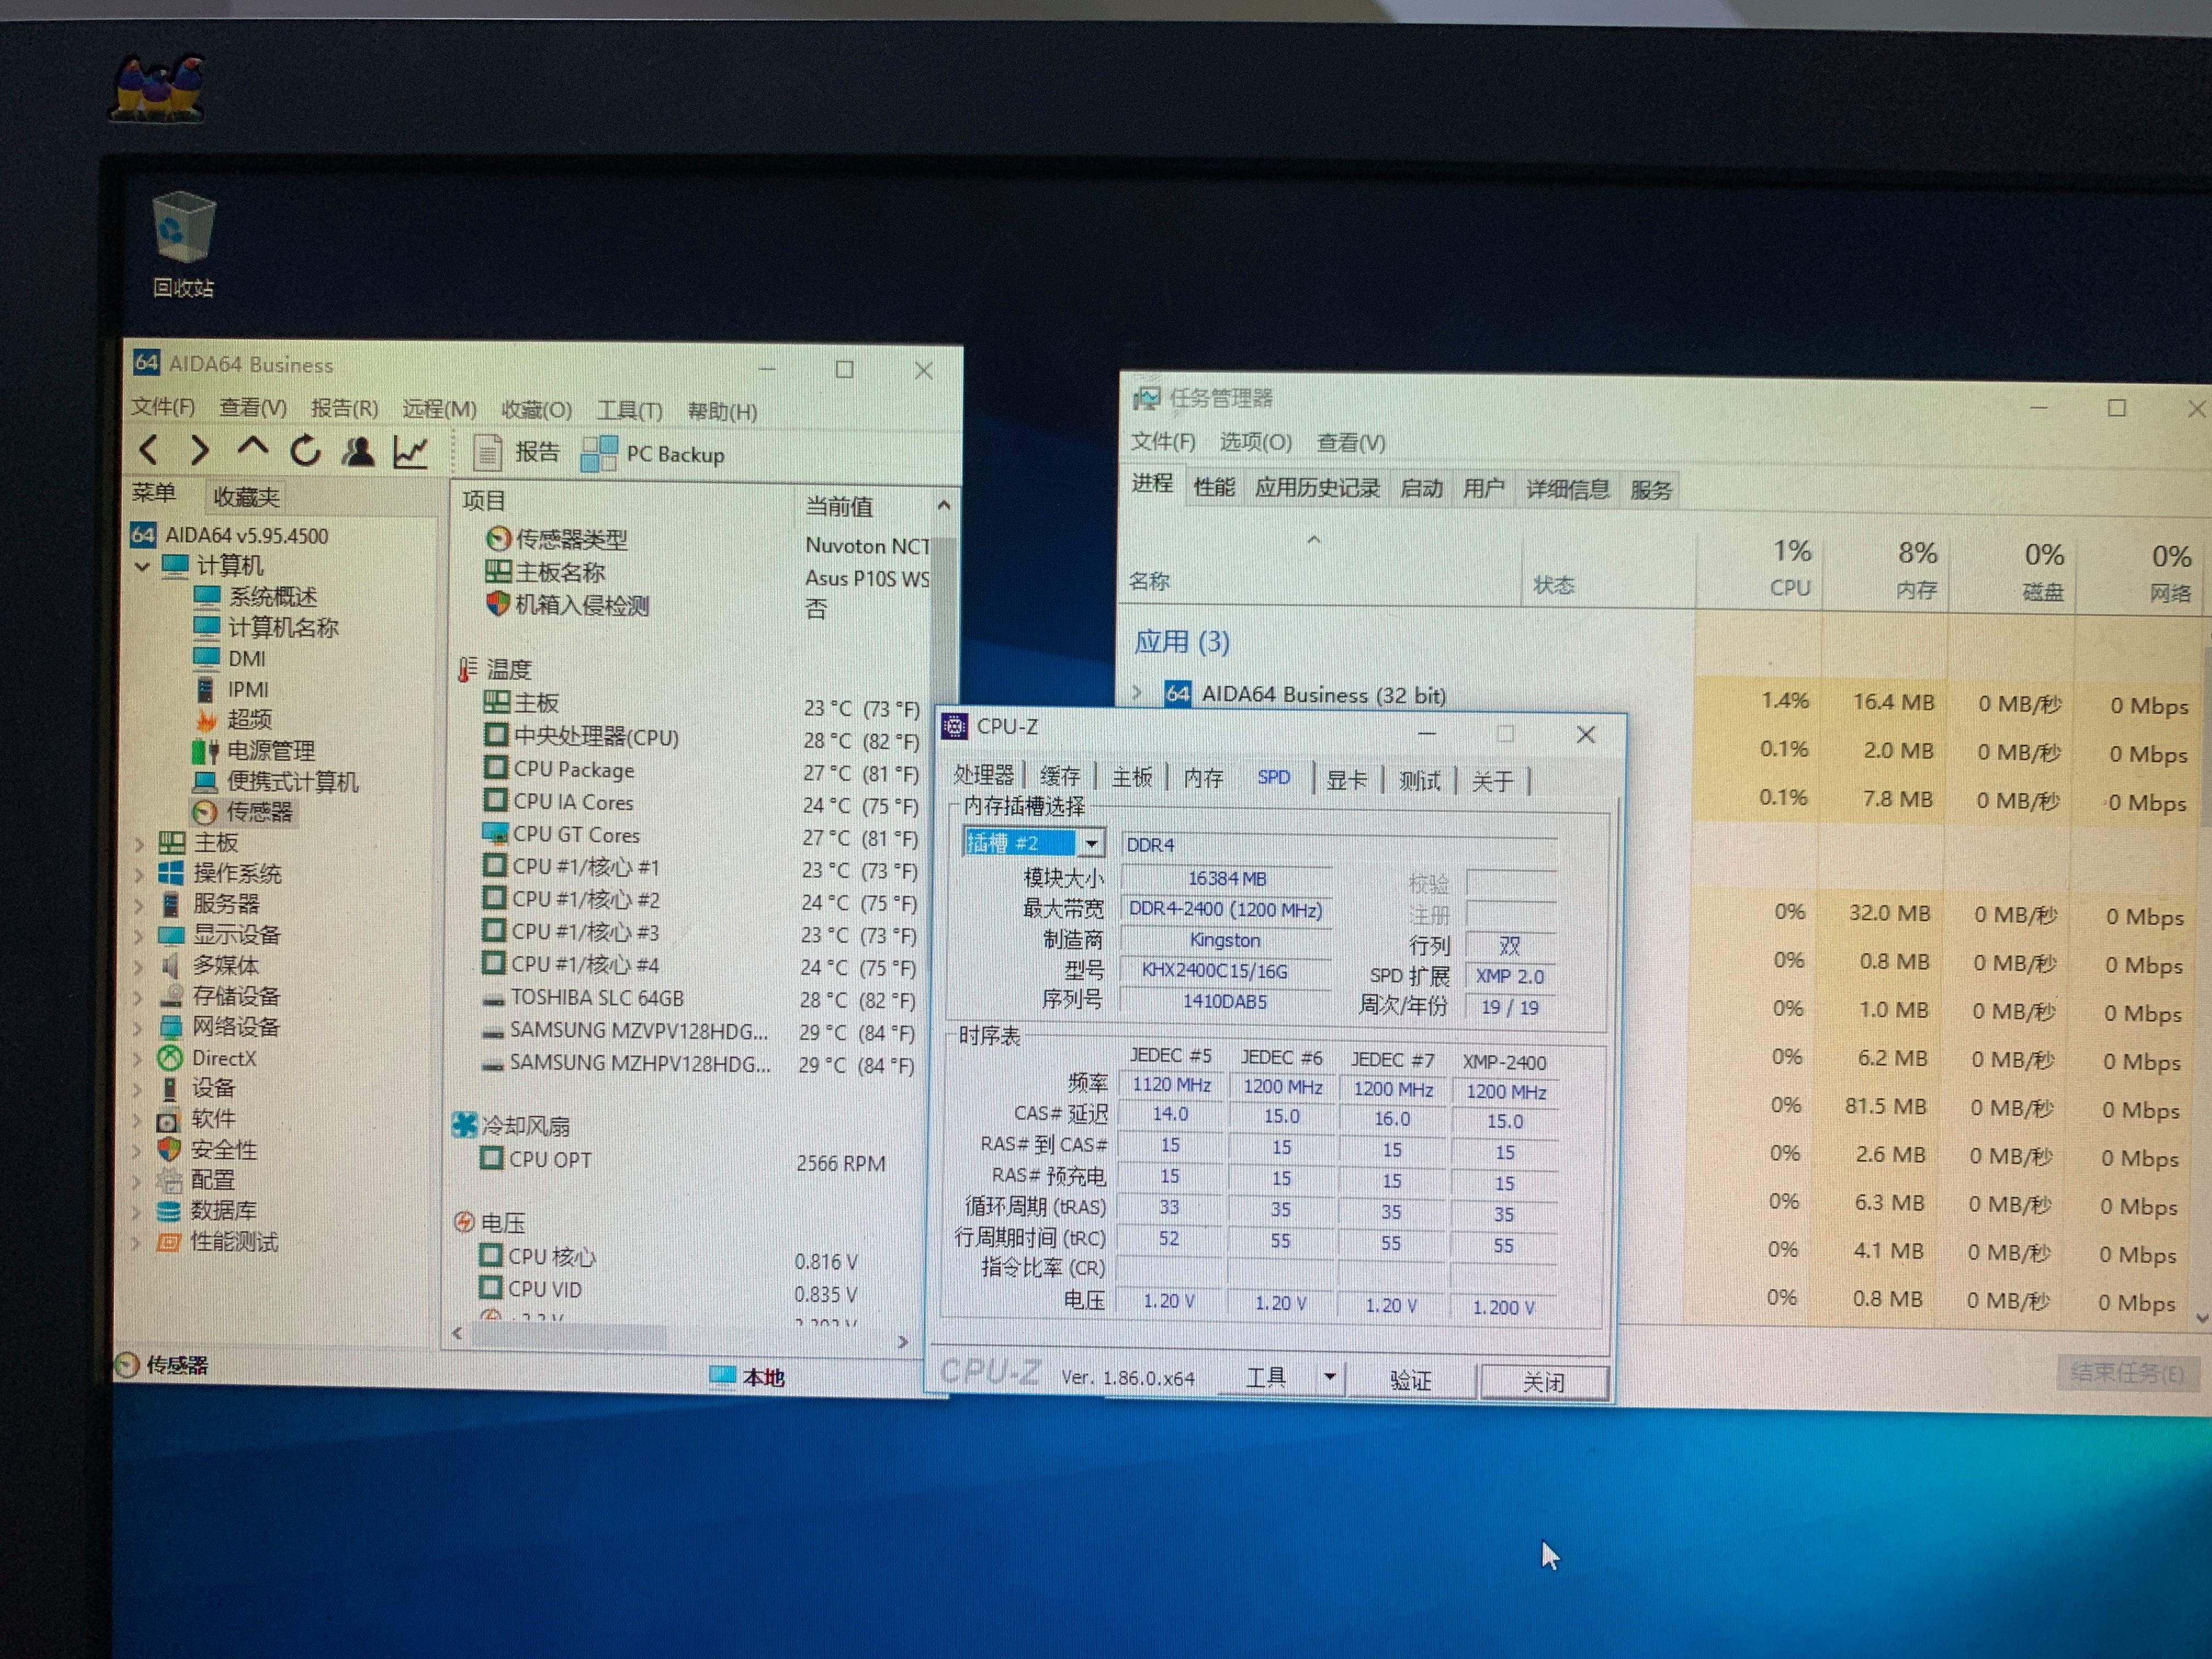Expand the 服务器 tree node
This screenshot has height=1659, width=2212.
click(139, 906)
